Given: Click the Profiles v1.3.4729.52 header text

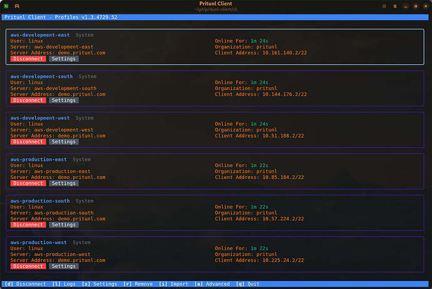Looking at the screenshot, I should (86, 17).
